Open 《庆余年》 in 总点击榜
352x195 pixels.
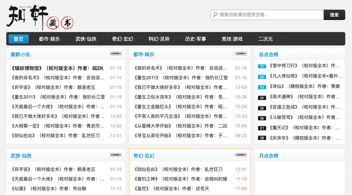point(304,138)
